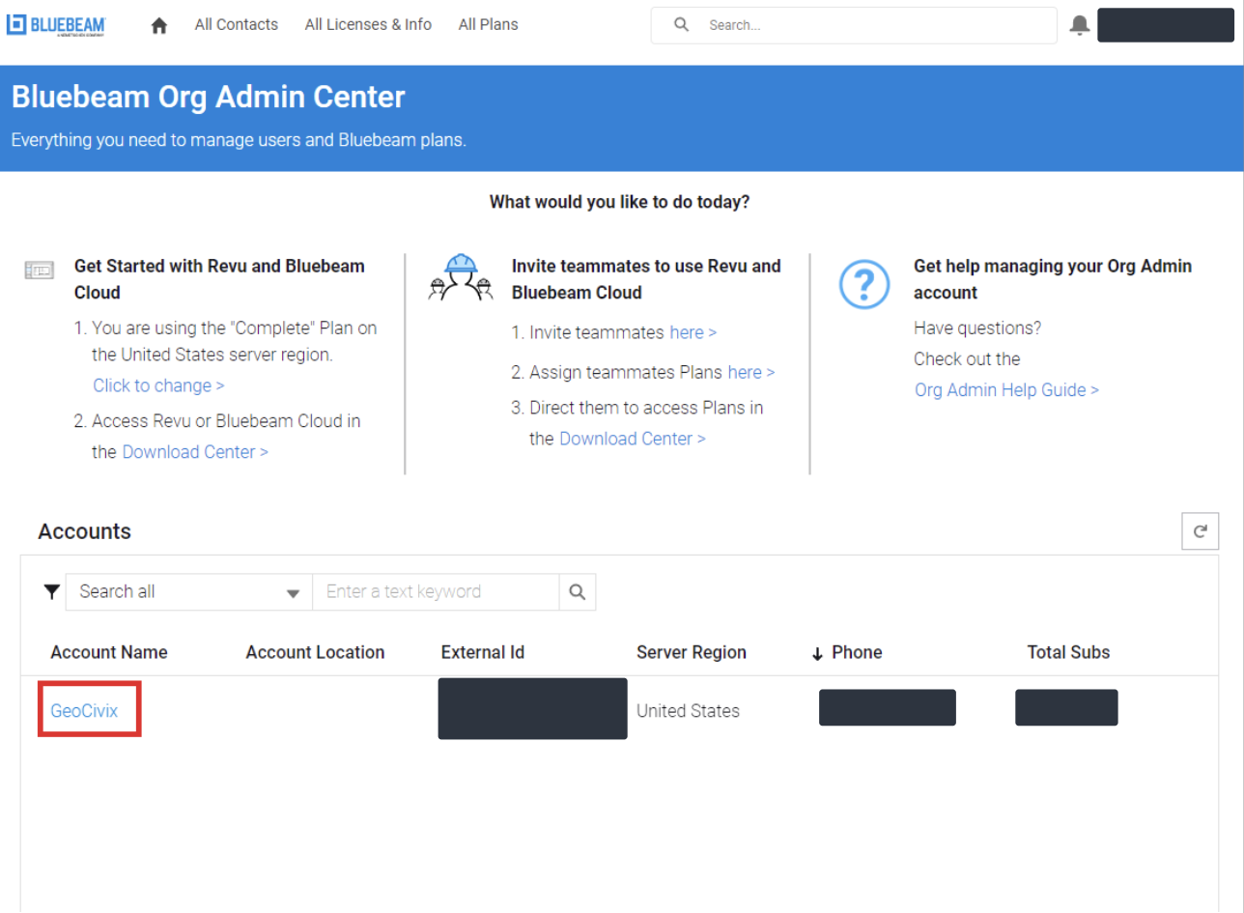Screen dimensions: 1244x913
Task: Open All Licenses & Info
Action: click(x=368, y=25)
